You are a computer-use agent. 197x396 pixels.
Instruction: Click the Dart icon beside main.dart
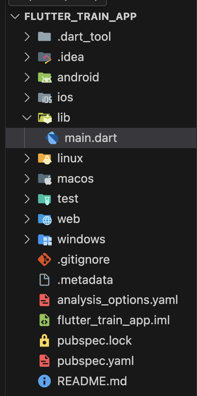click(x=52, y=138)
